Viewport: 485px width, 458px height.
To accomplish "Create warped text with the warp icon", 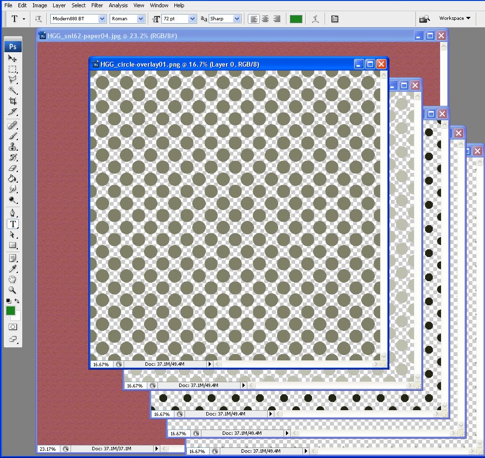I will [316, 19].
